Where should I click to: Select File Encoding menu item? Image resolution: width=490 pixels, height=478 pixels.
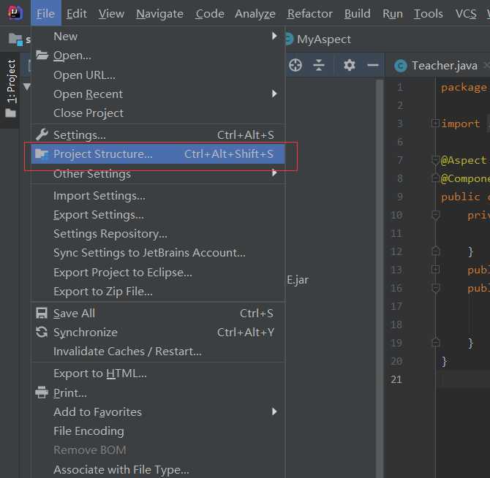(158, 431)
